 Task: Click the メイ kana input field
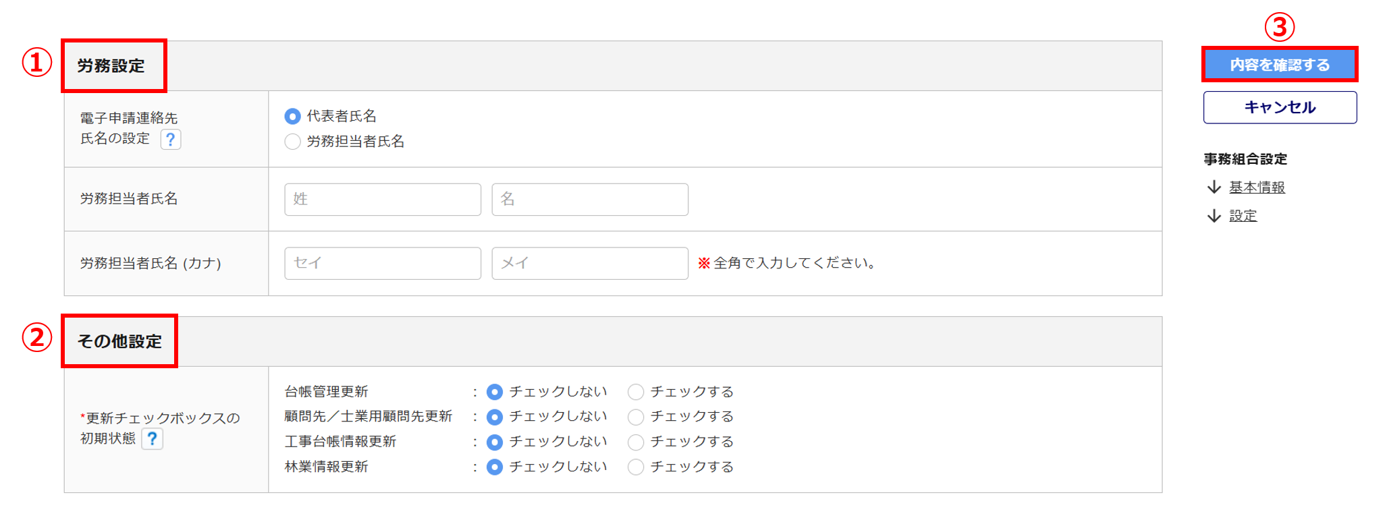(590, 263)
